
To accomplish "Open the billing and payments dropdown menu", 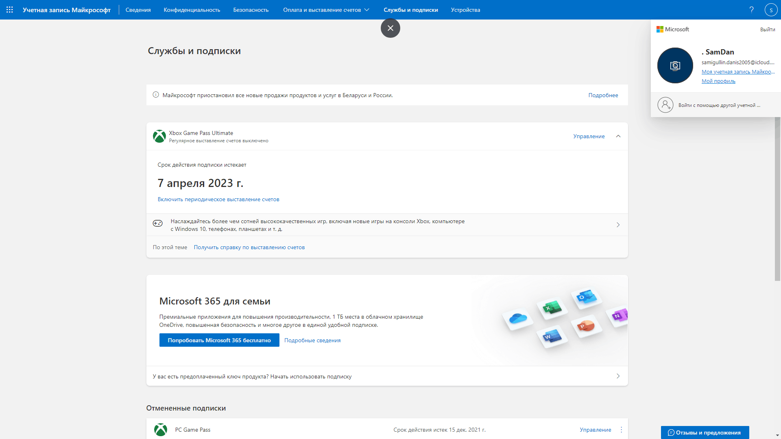I will pyautogui.click(x=326, y=10).
